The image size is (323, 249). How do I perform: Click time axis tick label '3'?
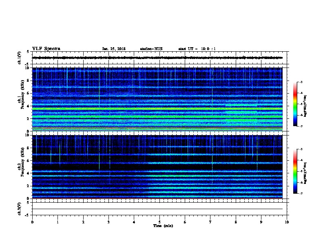[x=108, y=222]
